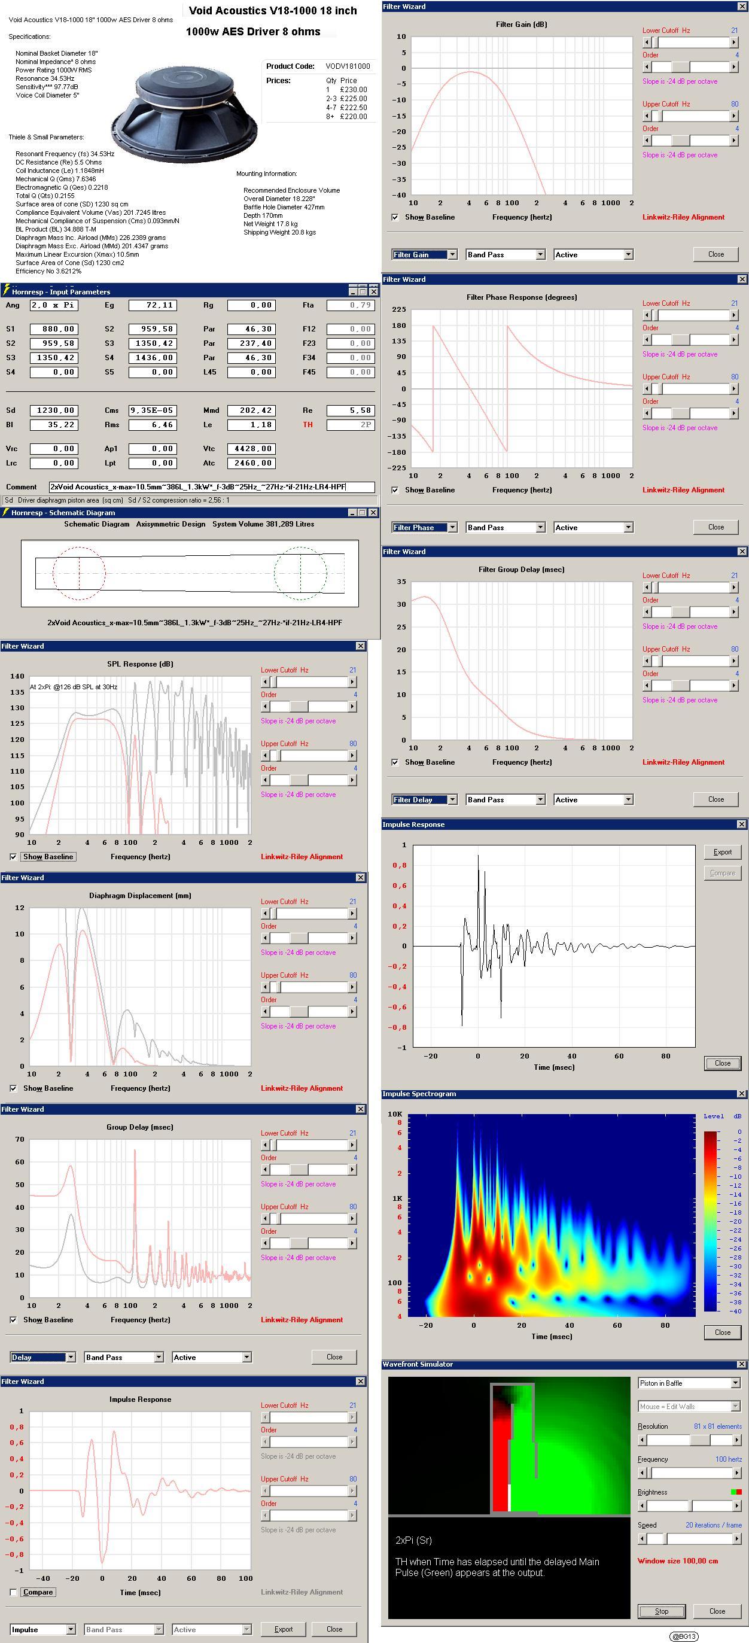Image resolution: width=749 pixels, height=1643 pixels.
Task: Toggle Show Baseline in Filter Group Delay window
Action: (395, 763)
